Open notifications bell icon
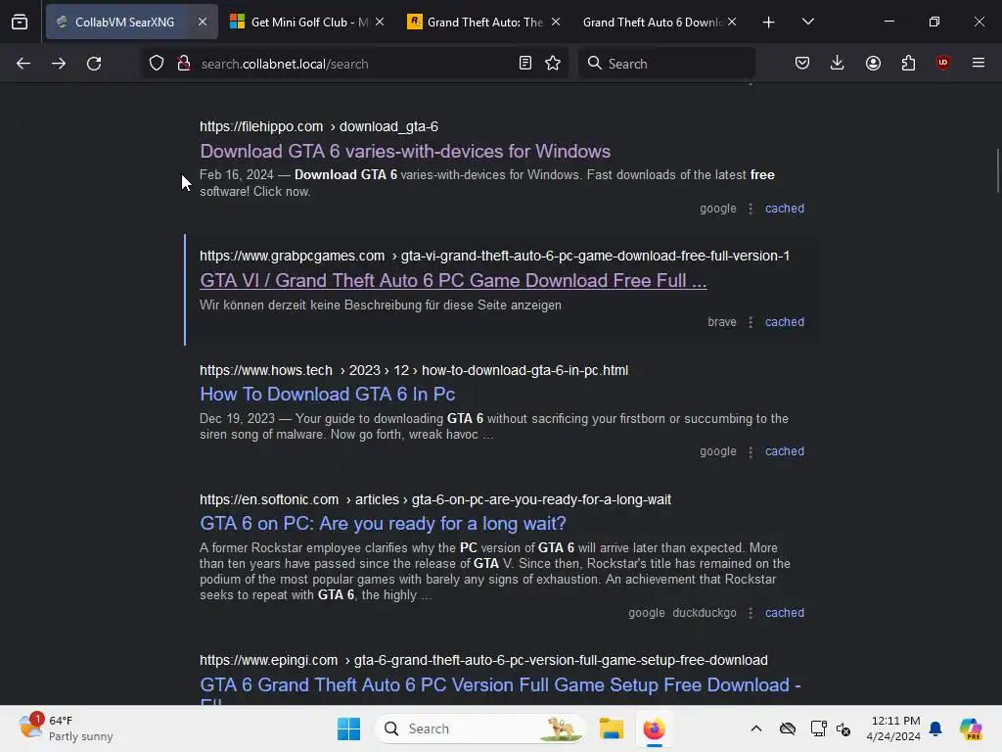1002x752 pixels. click(935, 728)
